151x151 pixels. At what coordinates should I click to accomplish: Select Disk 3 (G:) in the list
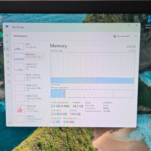[30, 98]
